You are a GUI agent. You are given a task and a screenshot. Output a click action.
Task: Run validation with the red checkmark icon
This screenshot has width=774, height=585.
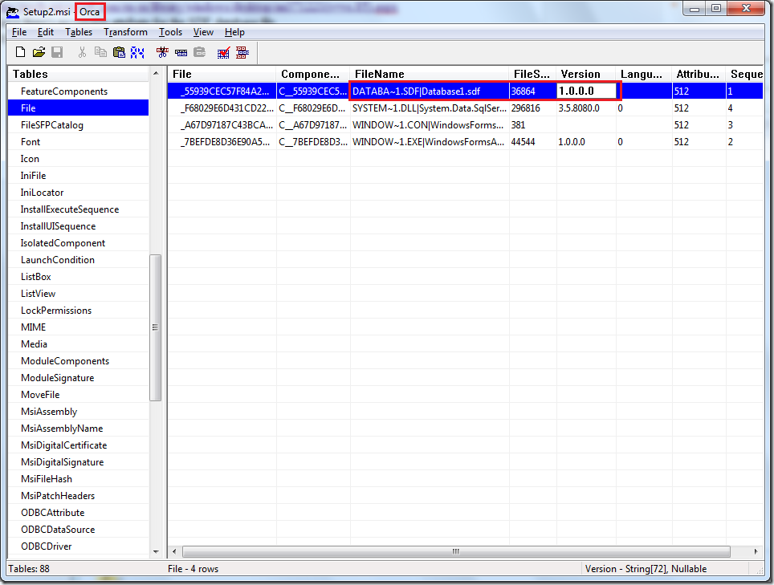click(x=223, y=52)
